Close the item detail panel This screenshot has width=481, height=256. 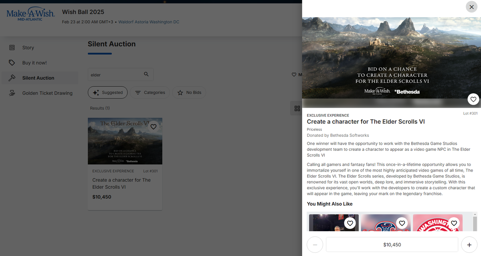[x=471, y=7]
